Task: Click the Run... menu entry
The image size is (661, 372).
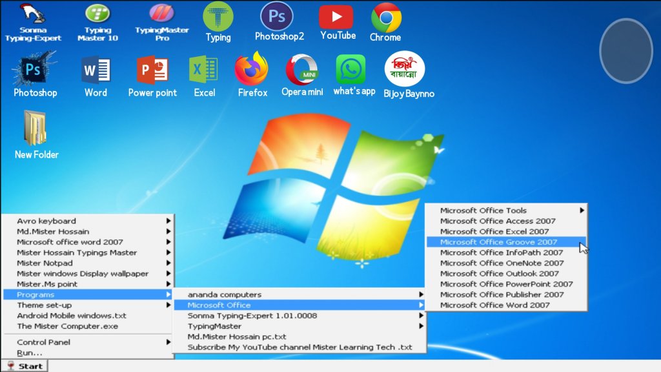Action: pos(29,353)
